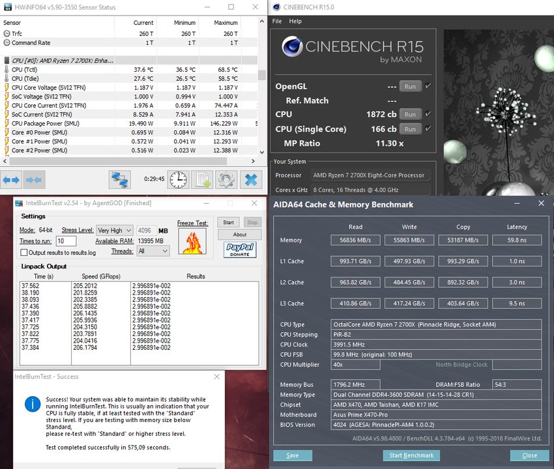The height and width of the screenshot is (469, 554).
Task: Toggle the OpenGL test checkbox in Cinebench
Action: click(x=428, y=86)
